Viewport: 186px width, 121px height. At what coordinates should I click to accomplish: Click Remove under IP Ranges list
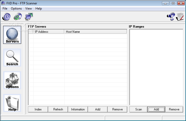174,109
